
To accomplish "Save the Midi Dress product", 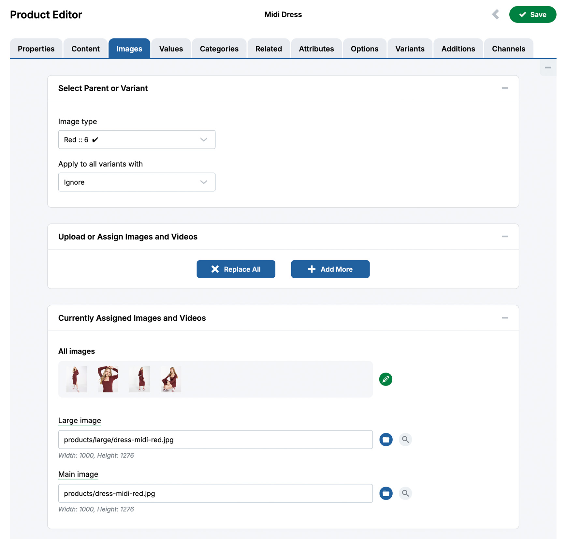I will [532, 14].
